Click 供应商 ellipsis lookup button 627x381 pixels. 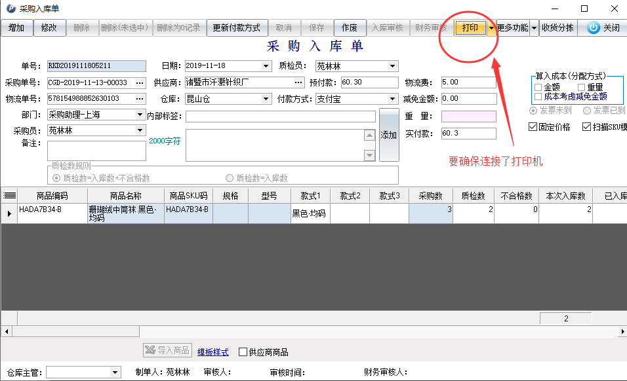click(x=298, y=82)
